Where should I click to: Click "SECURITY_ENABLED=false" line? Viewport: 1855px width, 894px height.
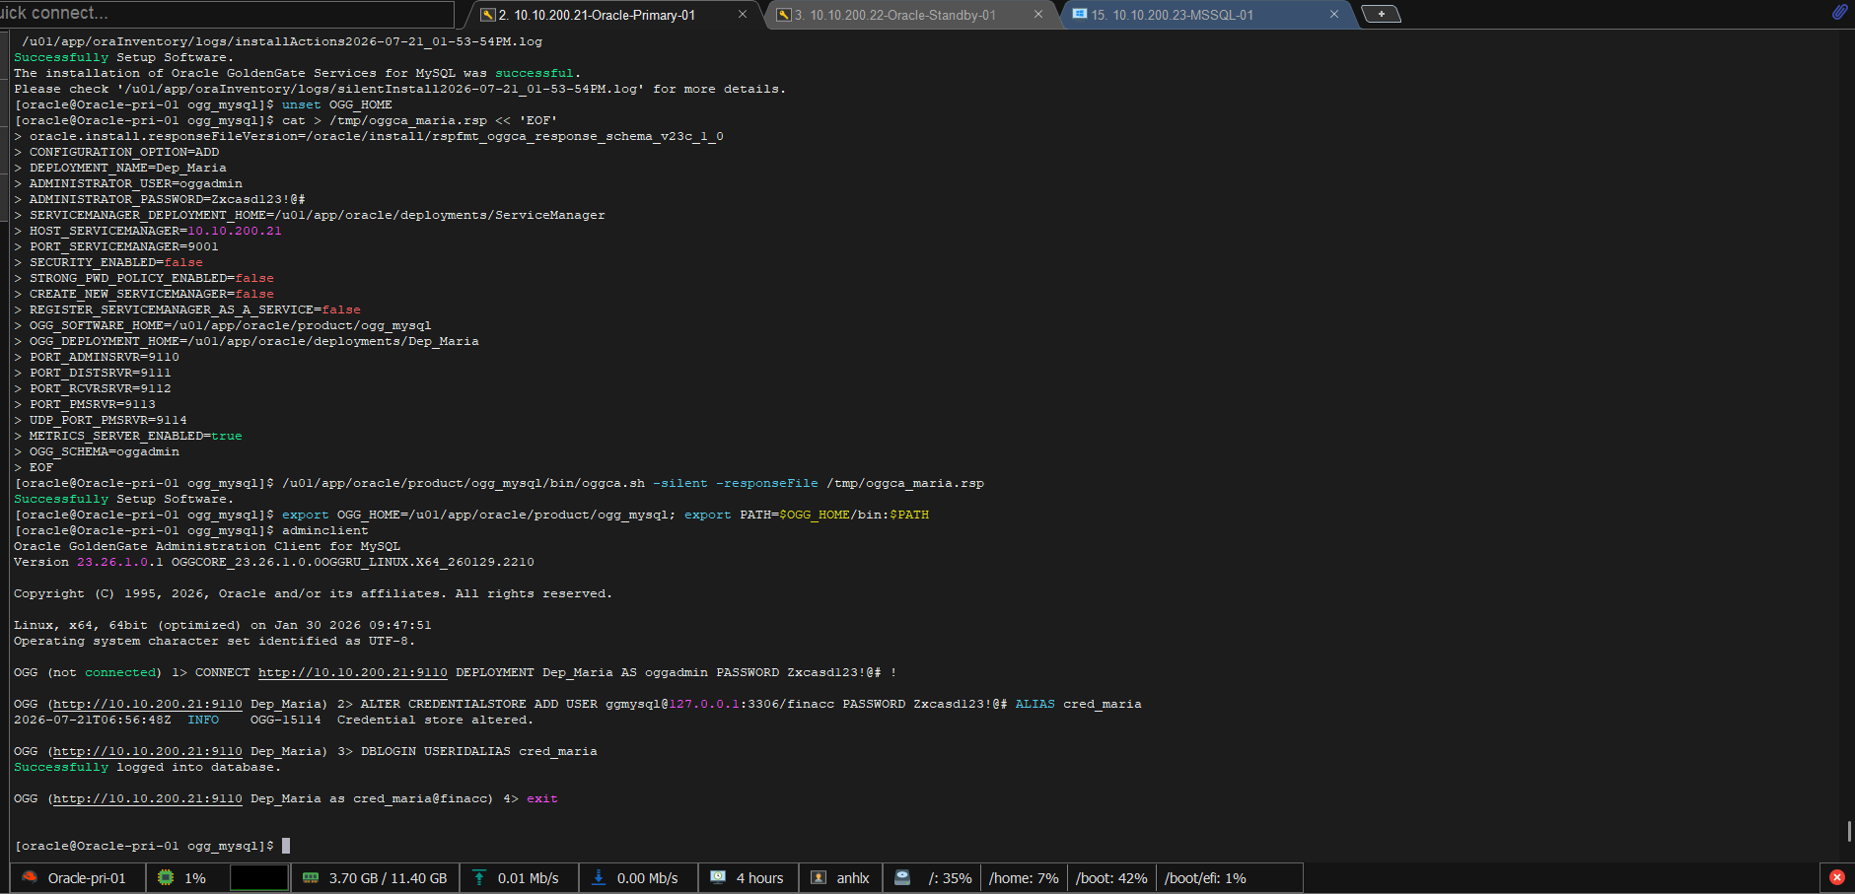(x=116, y=262)
